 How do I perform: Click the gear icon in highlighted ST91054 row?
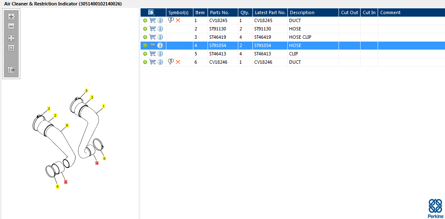click(x=145, y=45)
